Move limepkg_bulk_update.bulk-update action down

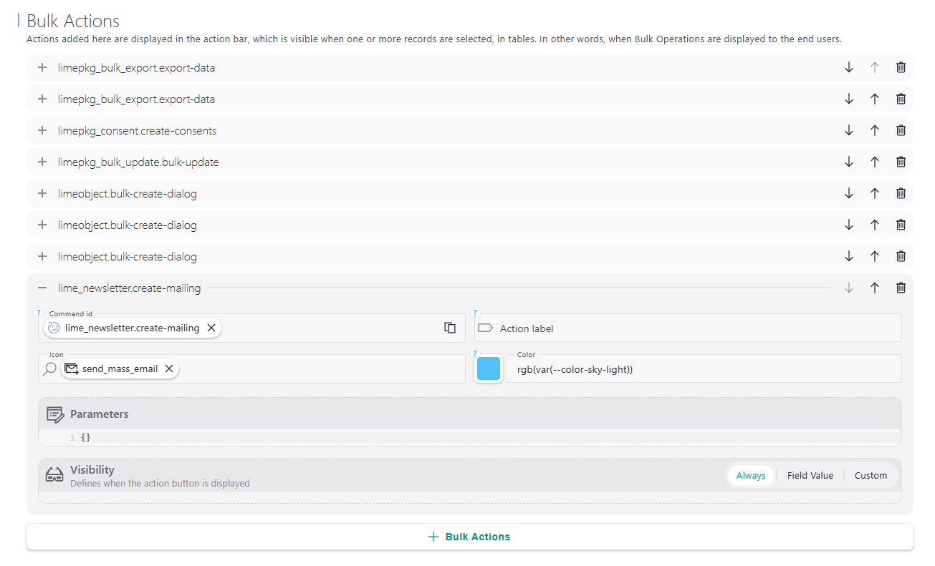[x=849, y=162]
